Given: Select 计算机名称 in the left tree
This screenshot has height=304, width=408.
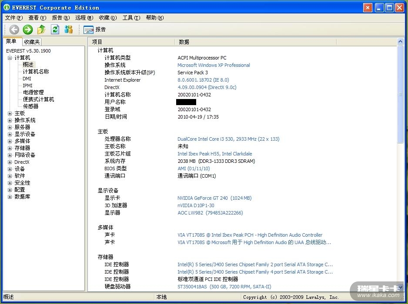Looking at the screenshot, I should tap(36, 72).
